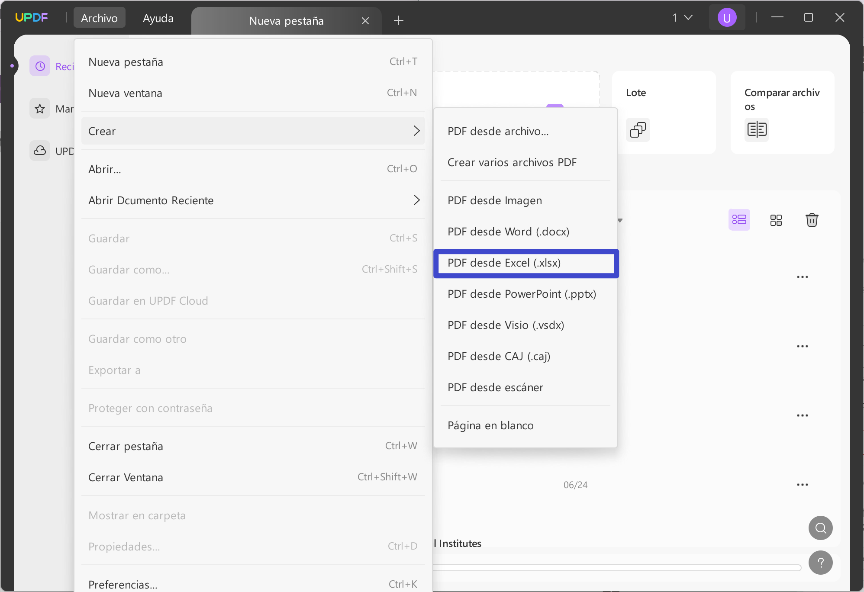
Task: Expand the Crear submenu arrow
Action: click(416, 131)
